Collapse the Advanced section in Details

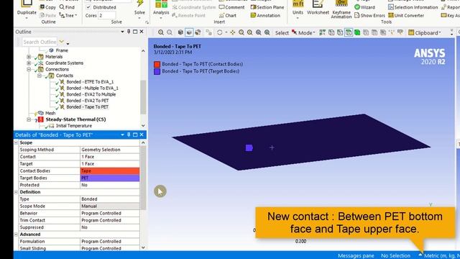click(x=16, y=235)
